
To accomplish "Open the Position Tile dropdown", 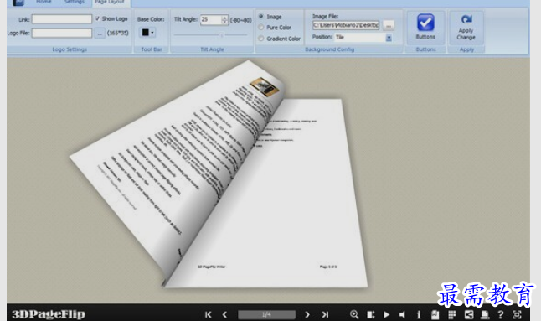I will pyautogui.click(x=389, y=38).
